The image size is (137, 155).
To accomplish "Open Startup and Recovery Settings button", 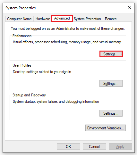I will click(x=111, y=113).
